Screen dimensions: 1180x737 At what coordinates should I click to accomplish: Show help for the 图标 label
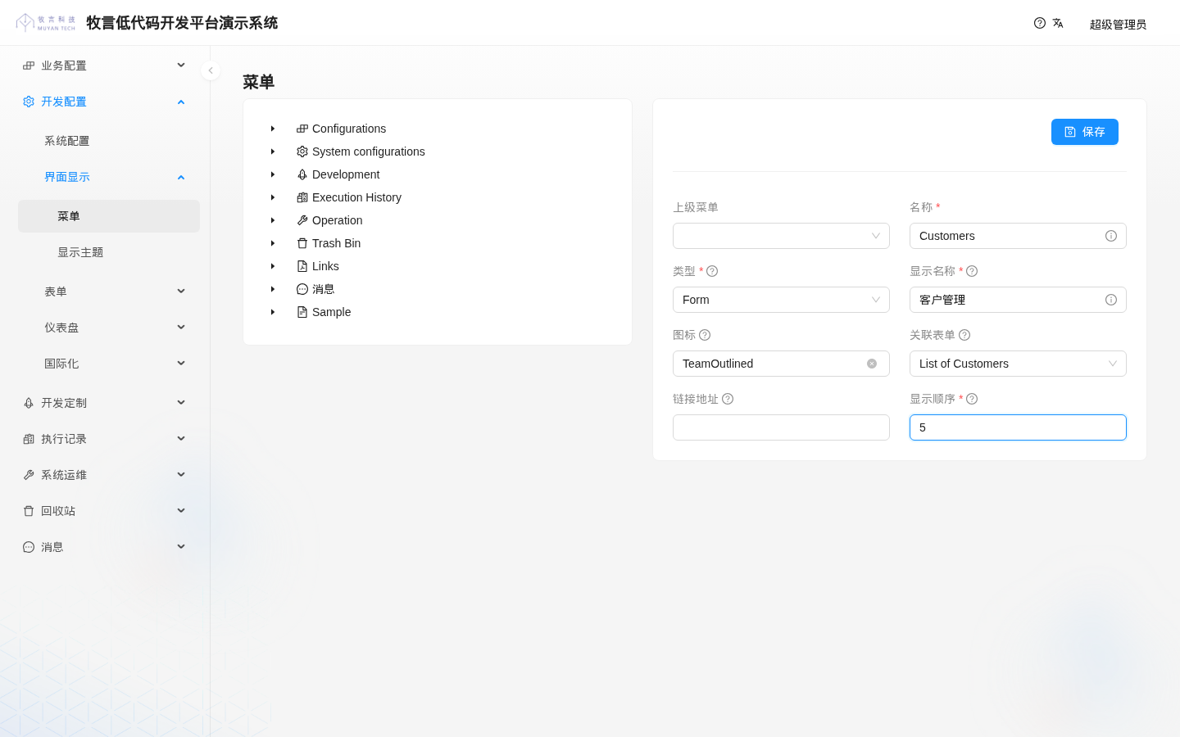pos(705,335)
